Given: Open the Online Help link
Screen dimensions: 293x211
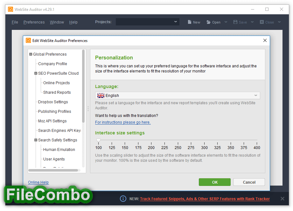Looking at the screenshot, I should pyautogui.click(x=38, y=182).
